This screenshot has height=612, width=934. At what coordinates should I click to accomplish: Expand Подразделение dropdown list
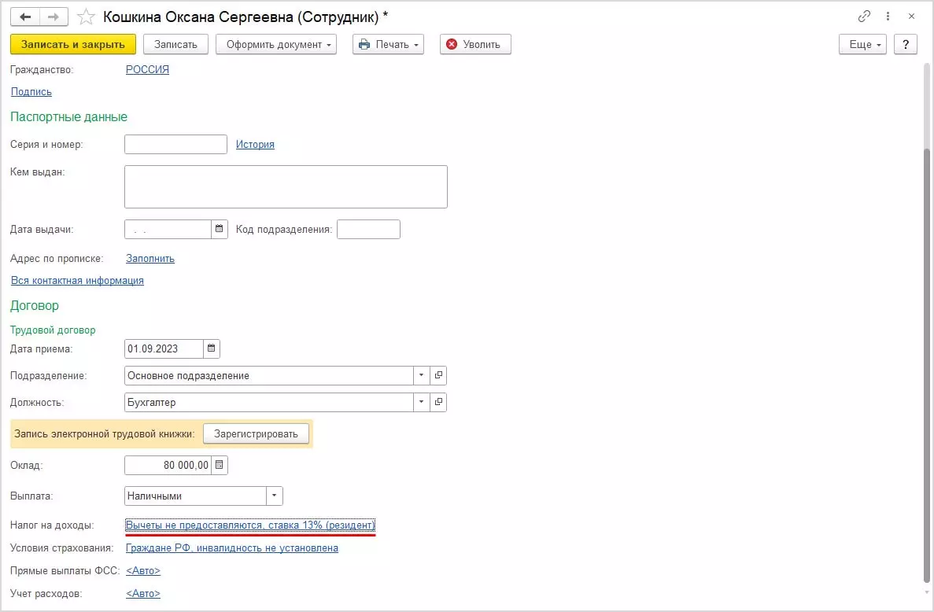point(422,375)
